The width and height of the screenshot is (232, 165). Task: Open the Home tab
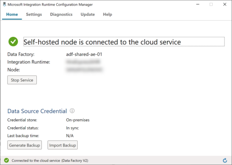(x=12, y=14)
